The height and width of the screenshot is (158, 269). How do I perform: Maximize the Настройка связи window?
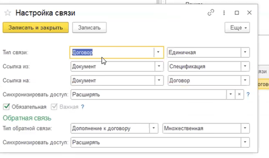tap(237, 13)
